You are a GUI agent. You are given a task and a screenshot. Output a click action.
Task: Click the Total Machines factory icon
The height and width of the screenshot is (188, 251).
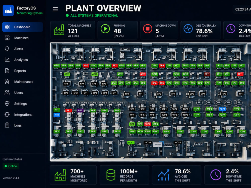click(x=59, y=30)
